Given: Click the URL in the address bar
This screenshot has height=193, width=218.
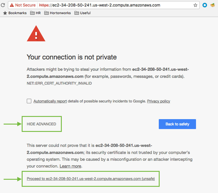Looking at the screenshot, I should pos(113,5).
